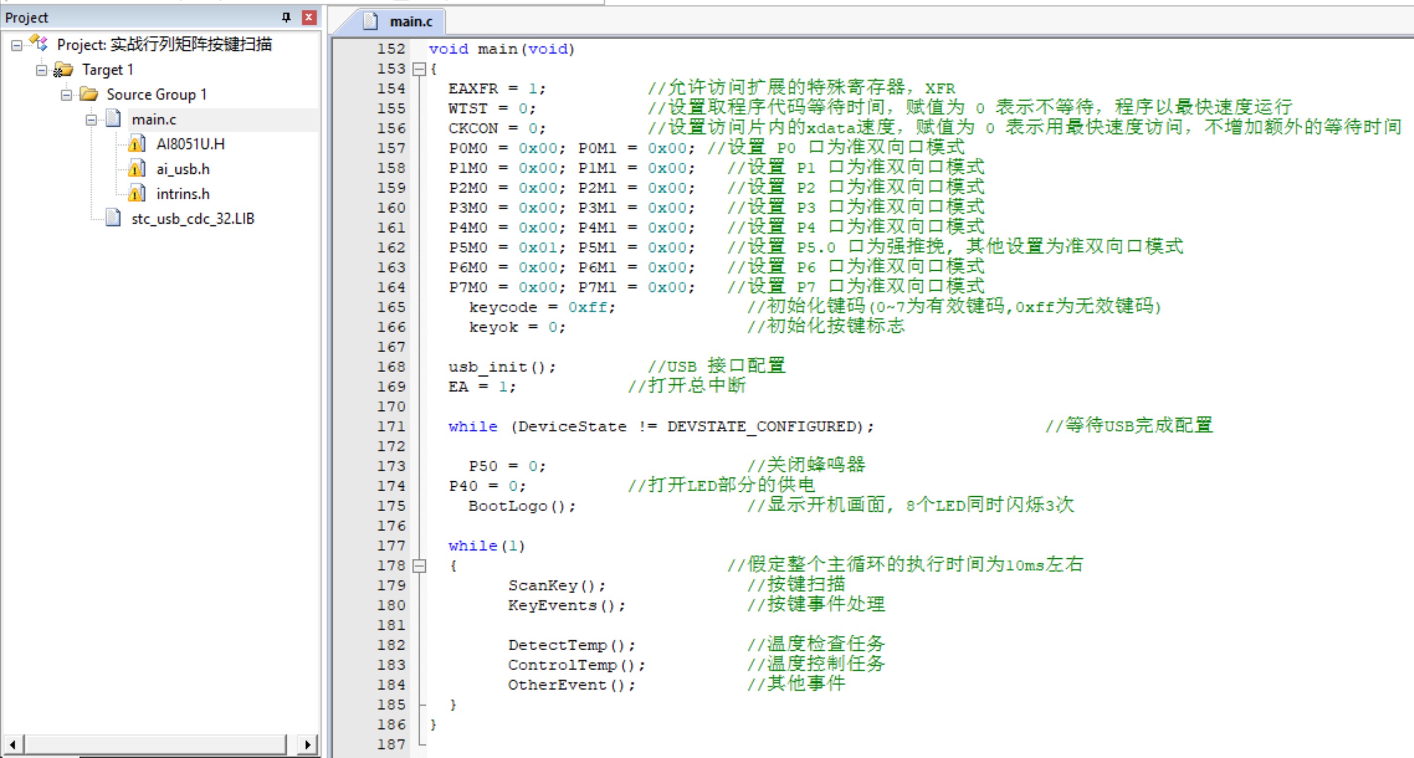
Task: Select Target 1 in project tree
Action: pyautogui.click(x=108, y=70)
